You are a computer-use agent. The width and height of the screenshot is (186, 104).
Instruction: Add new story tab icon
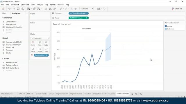pos(141,94)
